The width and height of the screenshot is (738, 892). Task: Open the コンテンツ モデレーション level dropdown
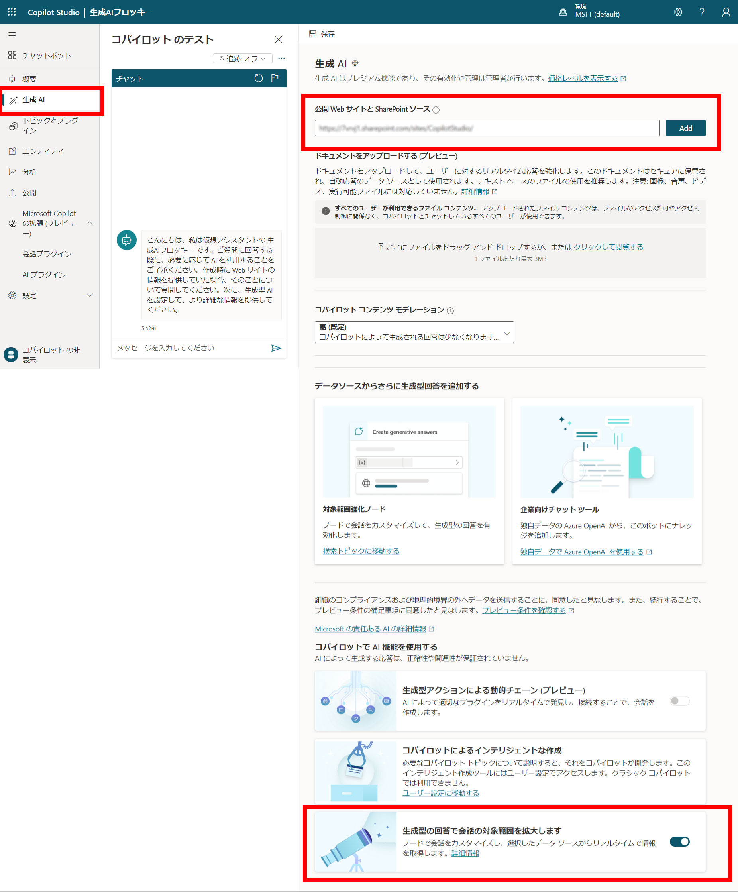(414, 332)
